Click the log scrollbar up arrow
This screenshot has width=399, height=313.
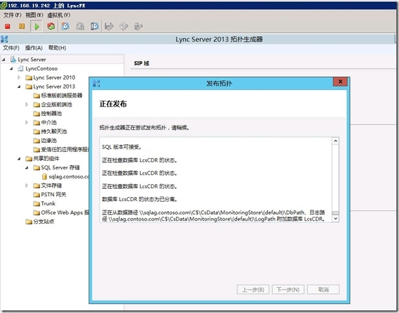[336, 141]
